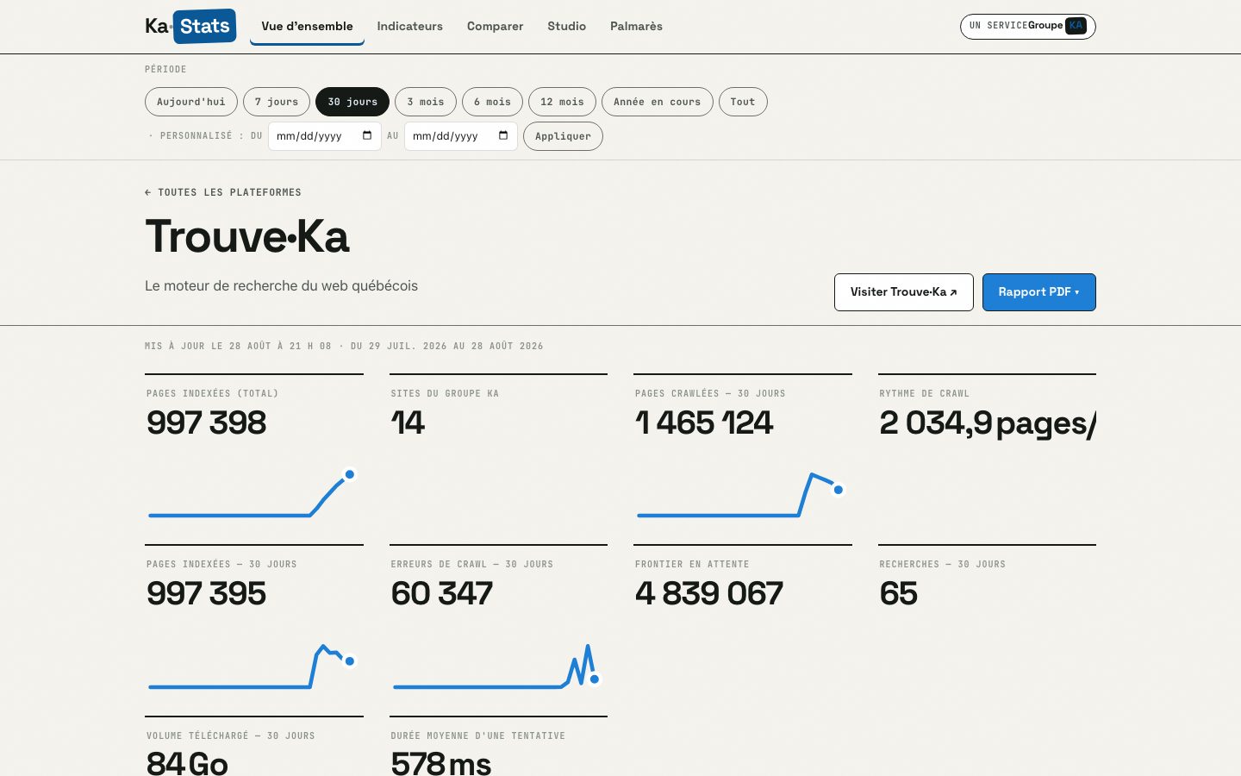Click the Volume téléchargé value 84 Go
The height and width of the screenshot is (776, 1241).
tap(188, 762)
